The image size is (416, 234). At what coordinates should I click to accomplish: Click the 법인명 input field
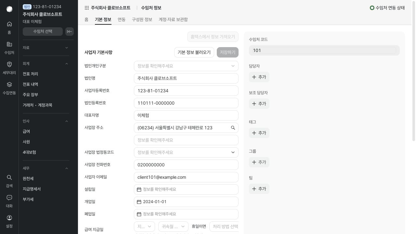(x=186, y=78)
